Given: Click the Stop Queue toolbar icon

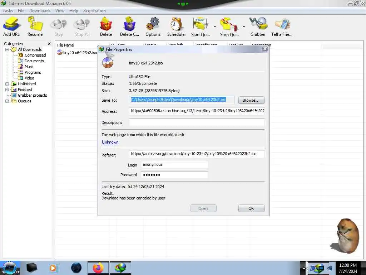Looking at the screenshot, I should click(x=229, y=26).
